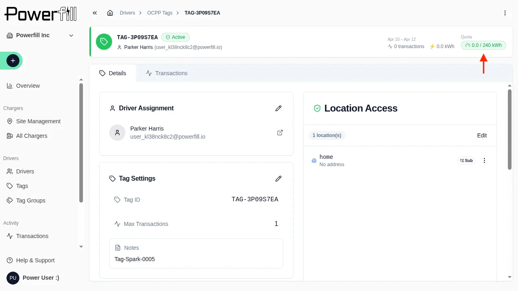Click the Notes document icon
Image resolution: width=518 pixels, height=291 pixels.
pos(118,248)
